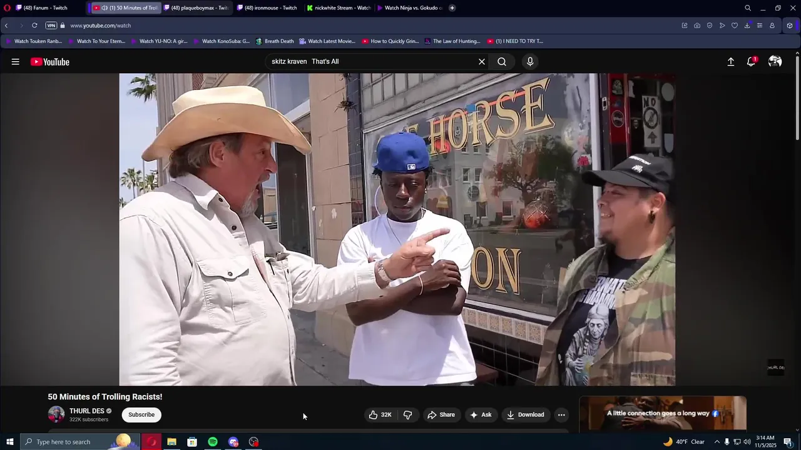Go to YouTube home via logo
The width and height of the screenshot is (801, 450).
coord(50,62)
